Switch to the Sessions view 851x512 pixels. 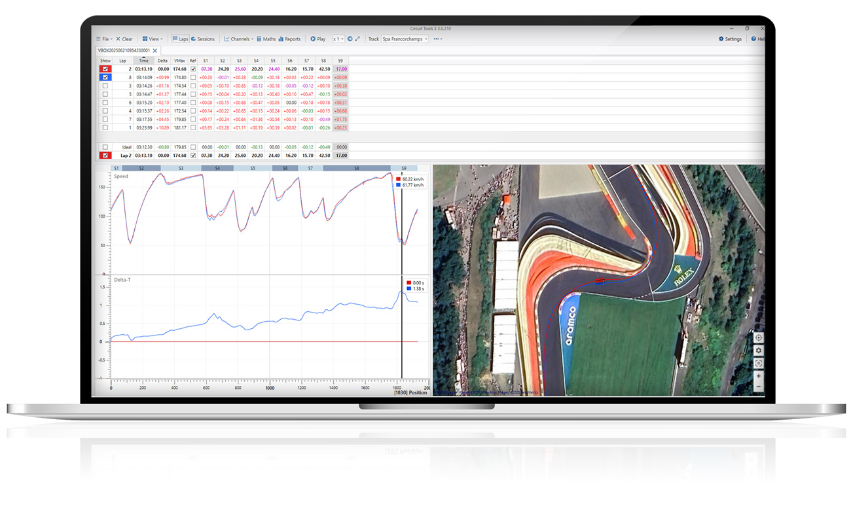[x=202, y=39]
